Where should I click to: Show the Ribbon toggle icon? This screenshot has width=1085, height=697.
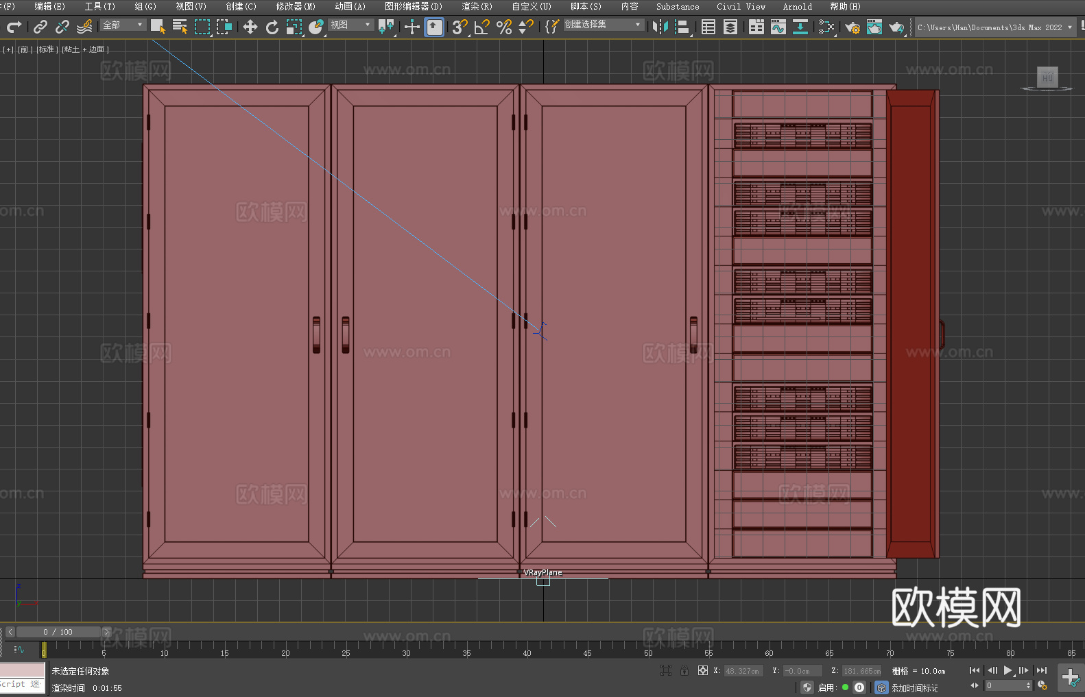point(756,27)
